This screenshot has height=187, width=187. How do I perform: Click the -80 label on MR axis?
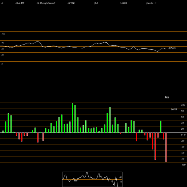coord(183,159)
